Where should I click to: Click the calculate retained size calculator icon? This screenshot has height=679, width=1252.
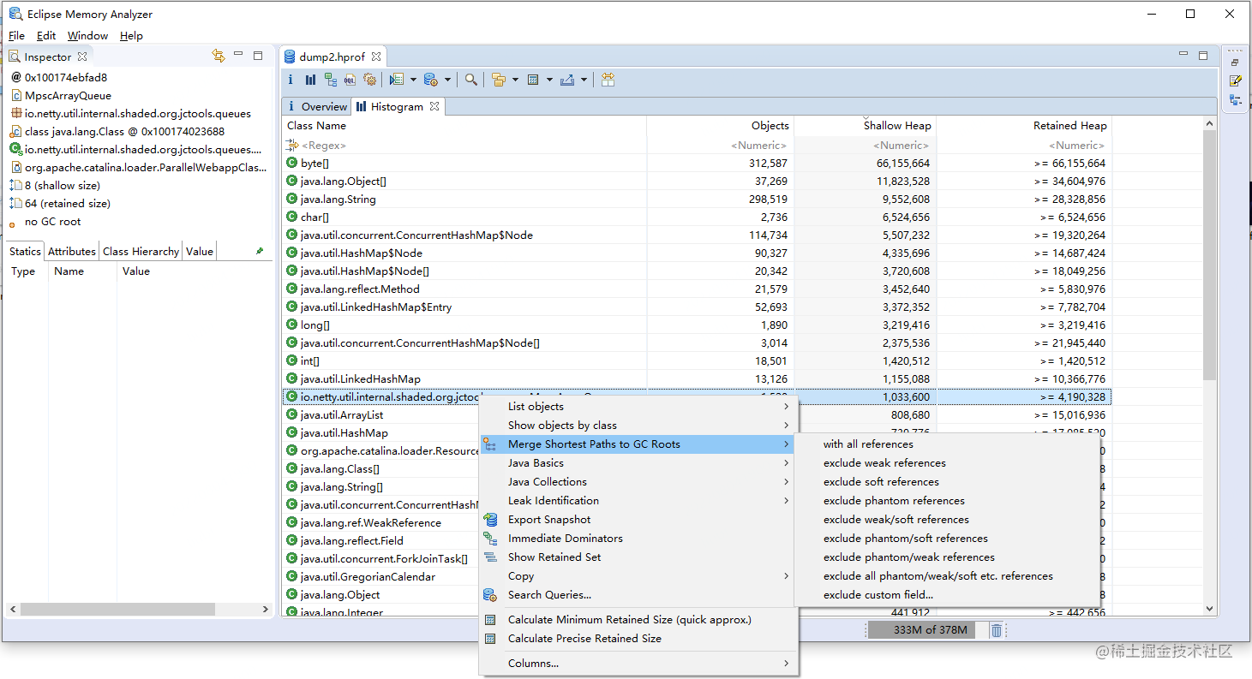point(533,80)
